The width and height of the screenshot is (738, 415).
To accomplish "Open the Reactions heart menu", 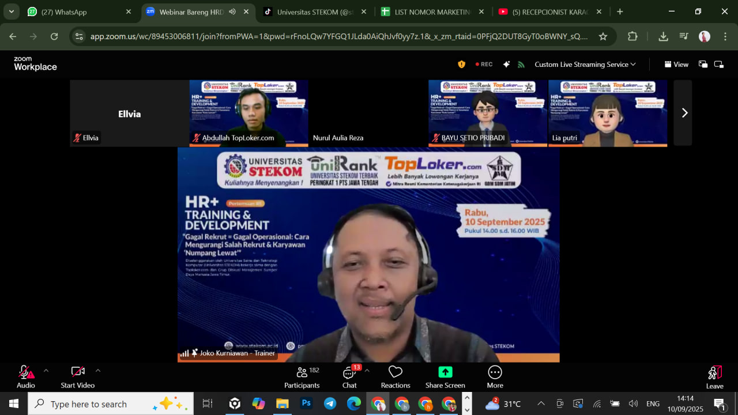I will (x=396, y=377).
